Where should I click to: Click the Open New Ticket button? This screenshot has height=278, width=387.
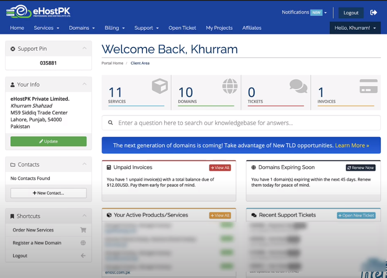coord(356,215)
